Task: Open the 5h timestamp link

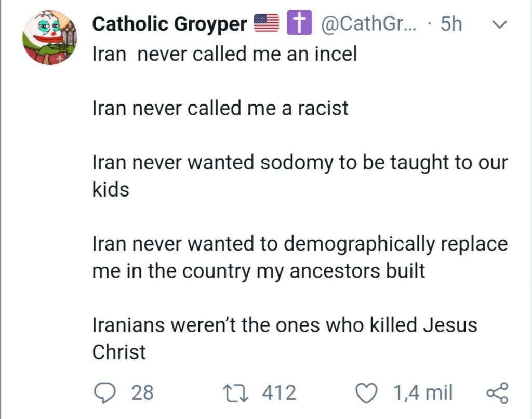Action: click(451, 24)
